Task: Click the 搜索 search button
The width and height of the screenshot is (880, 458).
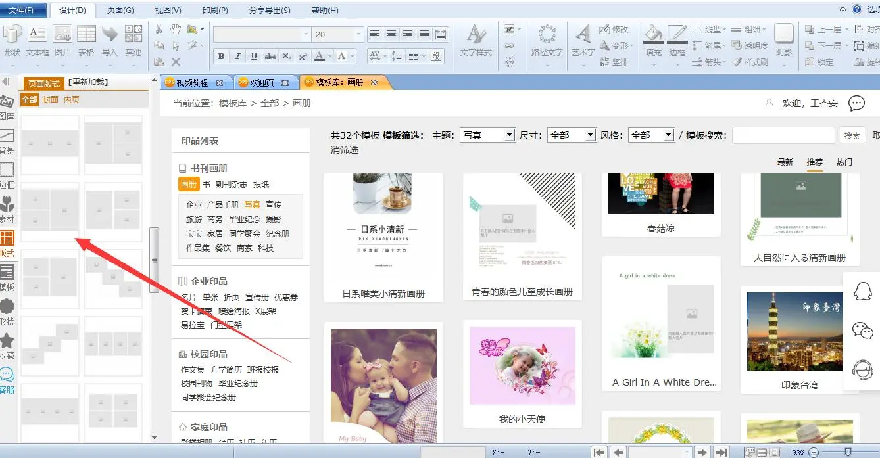Action: (x=852, y=135)
